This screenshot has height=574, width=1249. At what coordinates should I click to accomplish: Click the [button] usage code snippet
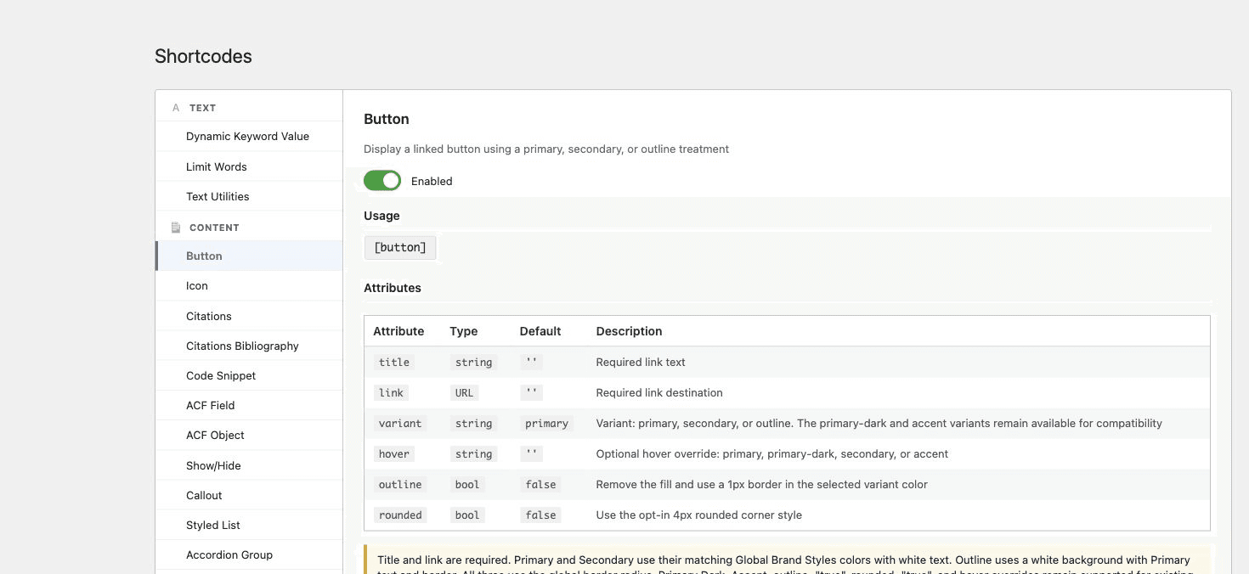[400, 247]
